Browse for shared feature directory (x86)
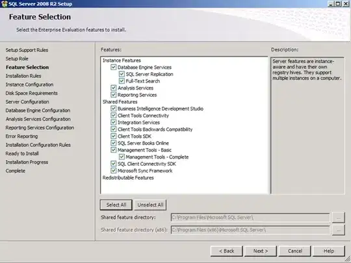This screenshot has height=263, width=351. tap(338, 230)
